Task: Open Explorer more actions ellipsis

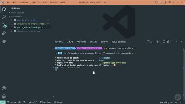Action: 47,8
